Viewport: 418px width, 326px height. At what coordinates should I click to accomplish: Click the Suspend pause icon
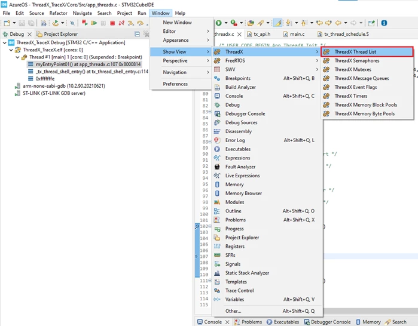(103, 23)
